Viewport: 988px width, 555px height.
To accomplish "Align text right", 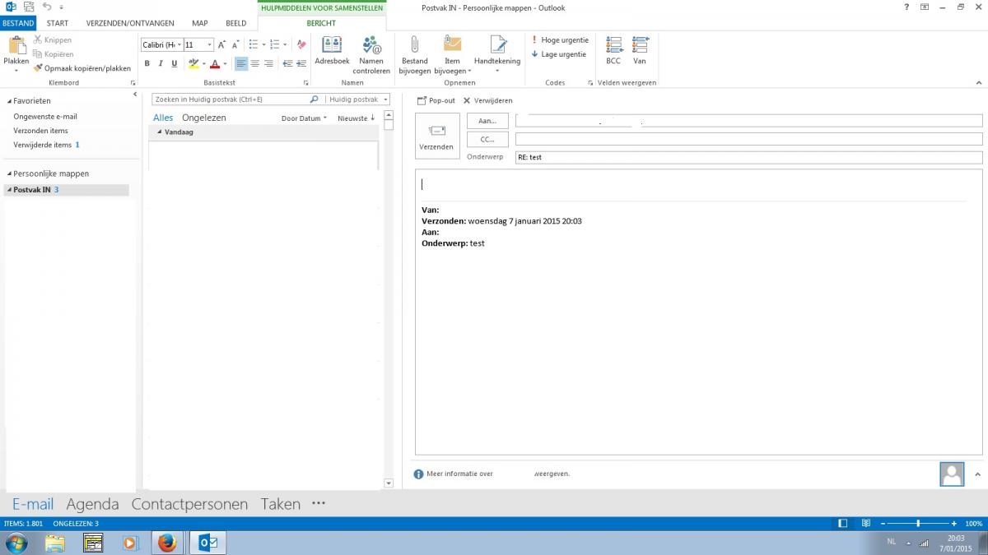I will click(x=268, y=63).
